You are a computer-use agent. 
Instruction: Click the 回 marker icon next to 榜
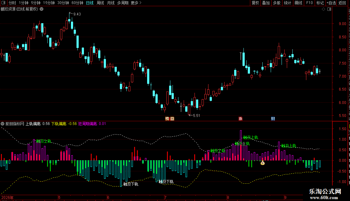click(172, 118)
